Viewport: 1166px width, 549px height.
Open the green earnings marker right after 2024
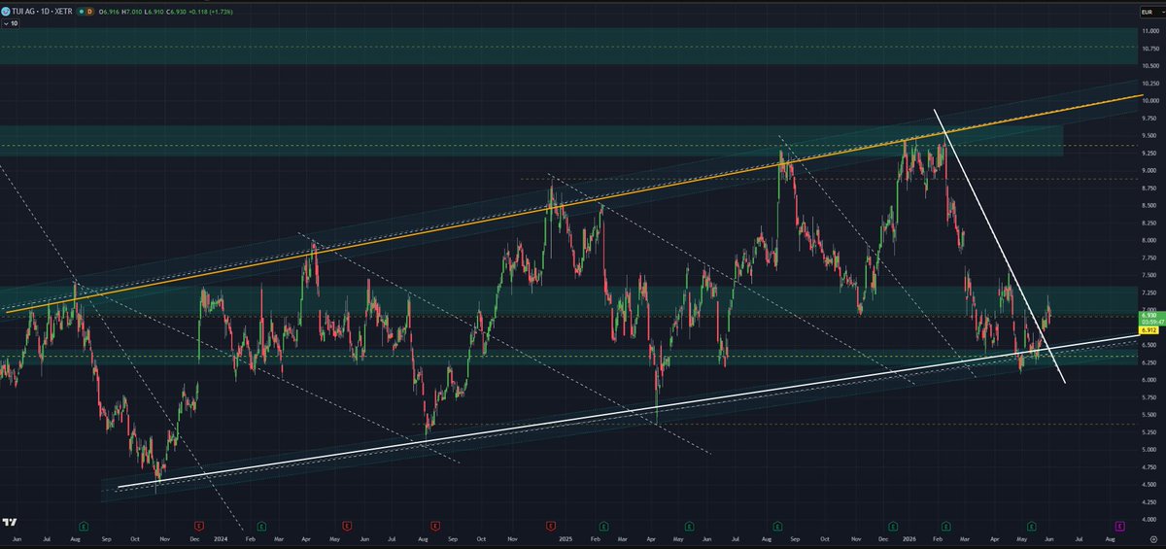point(260,526)
